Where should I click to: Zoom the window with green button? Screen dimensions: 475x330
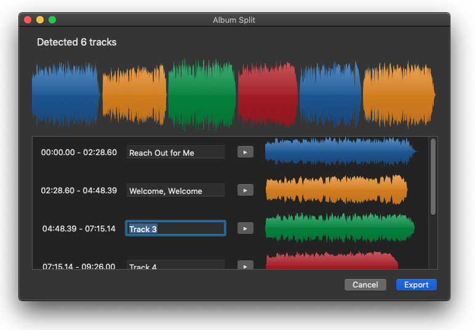click(x=52, y=20)
